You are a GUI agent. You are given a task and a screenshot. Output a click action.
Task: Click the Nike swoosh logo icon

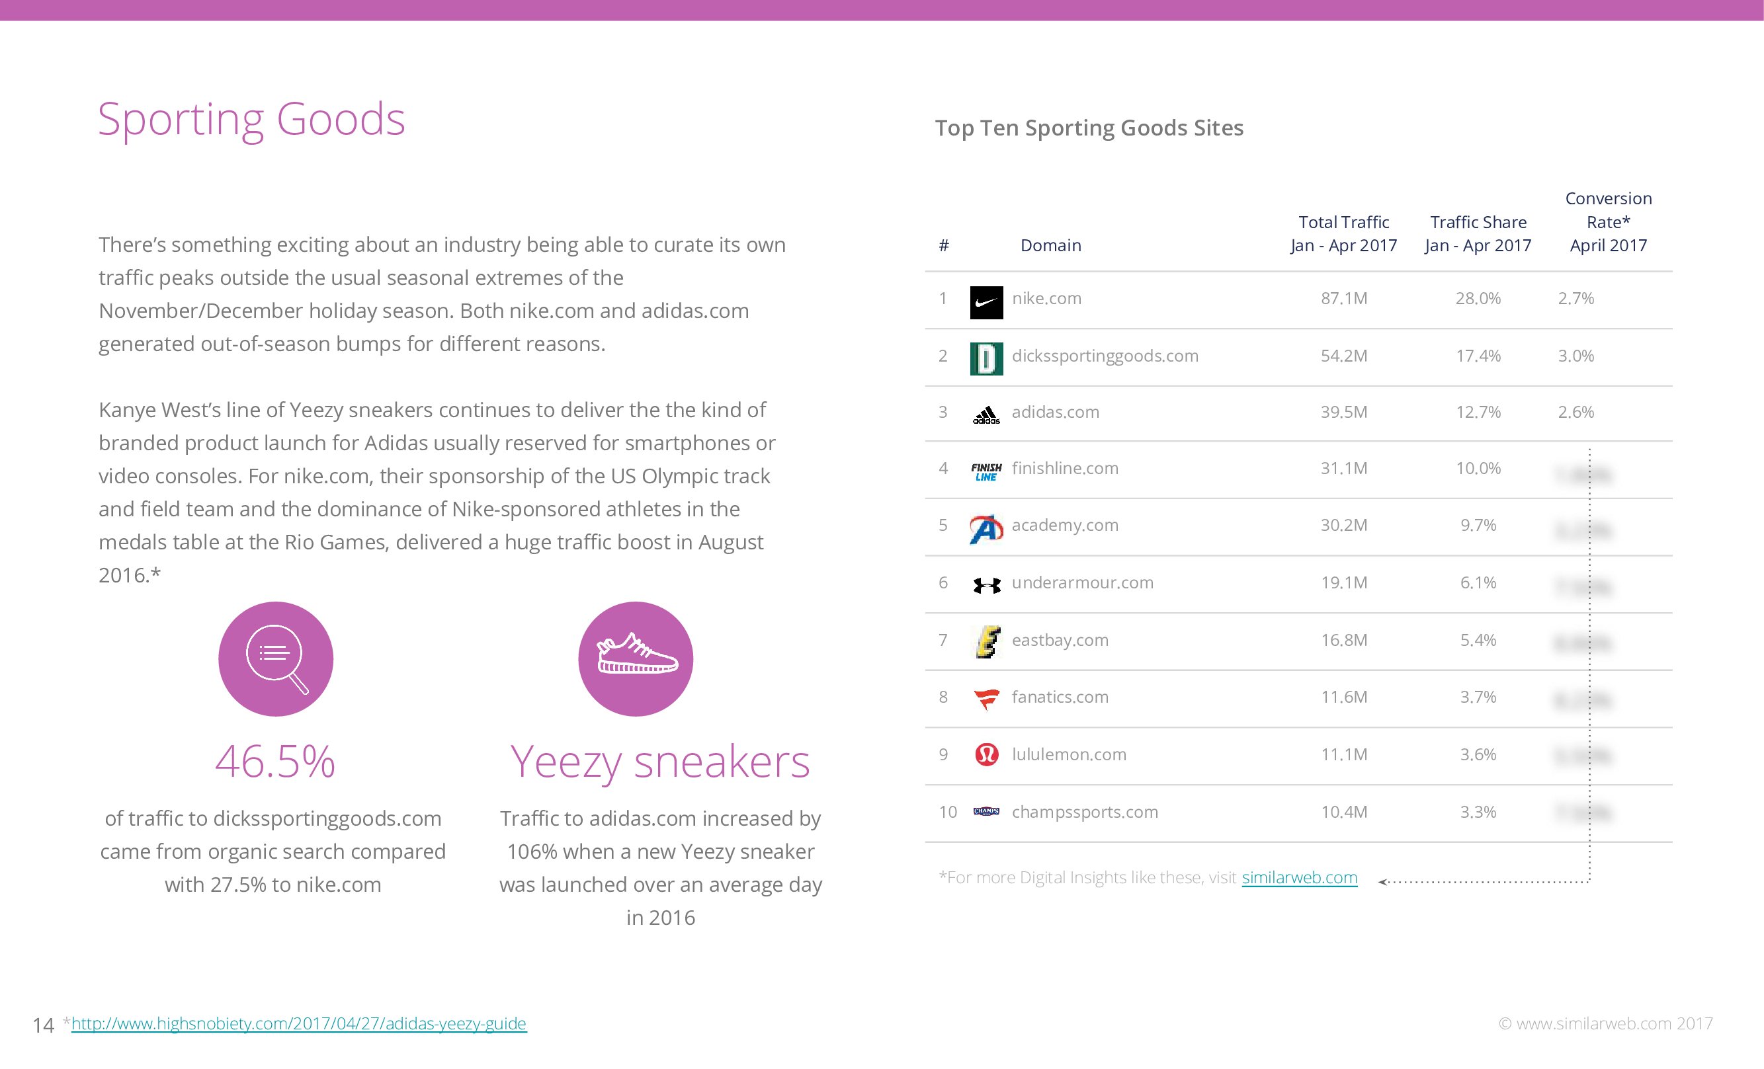(x=986, y=302)
